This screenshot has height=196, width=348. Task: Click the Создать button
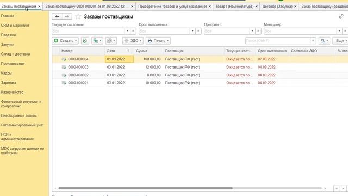point(65,41)
